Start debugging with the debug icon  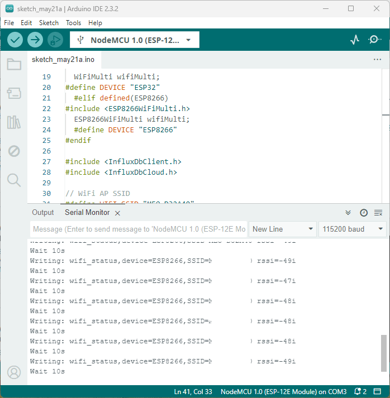55,40
